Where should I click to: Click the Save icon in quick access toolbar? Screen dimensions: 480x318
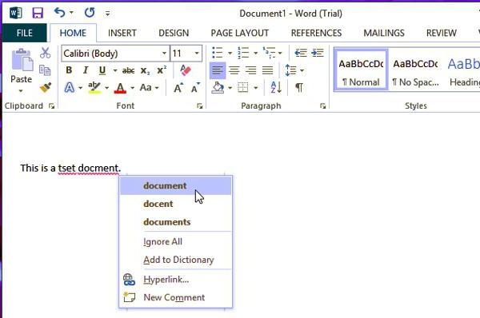pos(38,13)
